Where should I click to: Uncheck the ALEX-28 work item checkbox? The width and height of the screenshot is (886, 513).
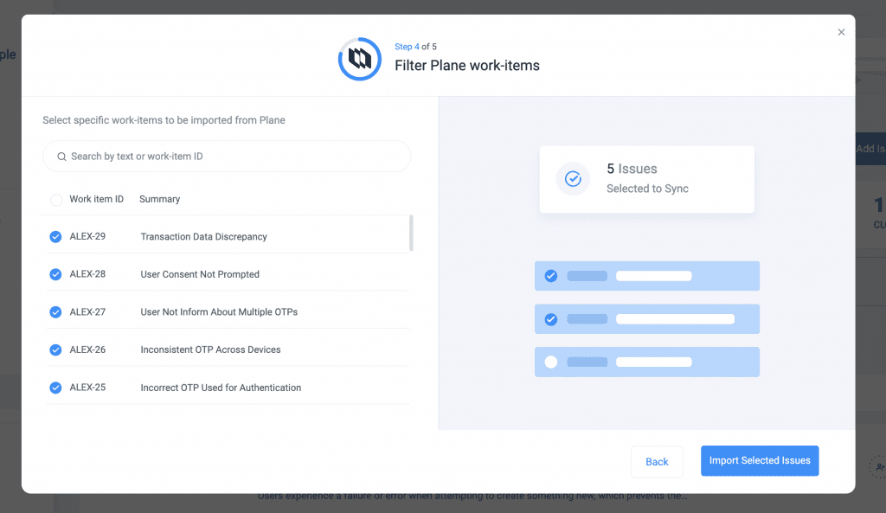point(55,274)
